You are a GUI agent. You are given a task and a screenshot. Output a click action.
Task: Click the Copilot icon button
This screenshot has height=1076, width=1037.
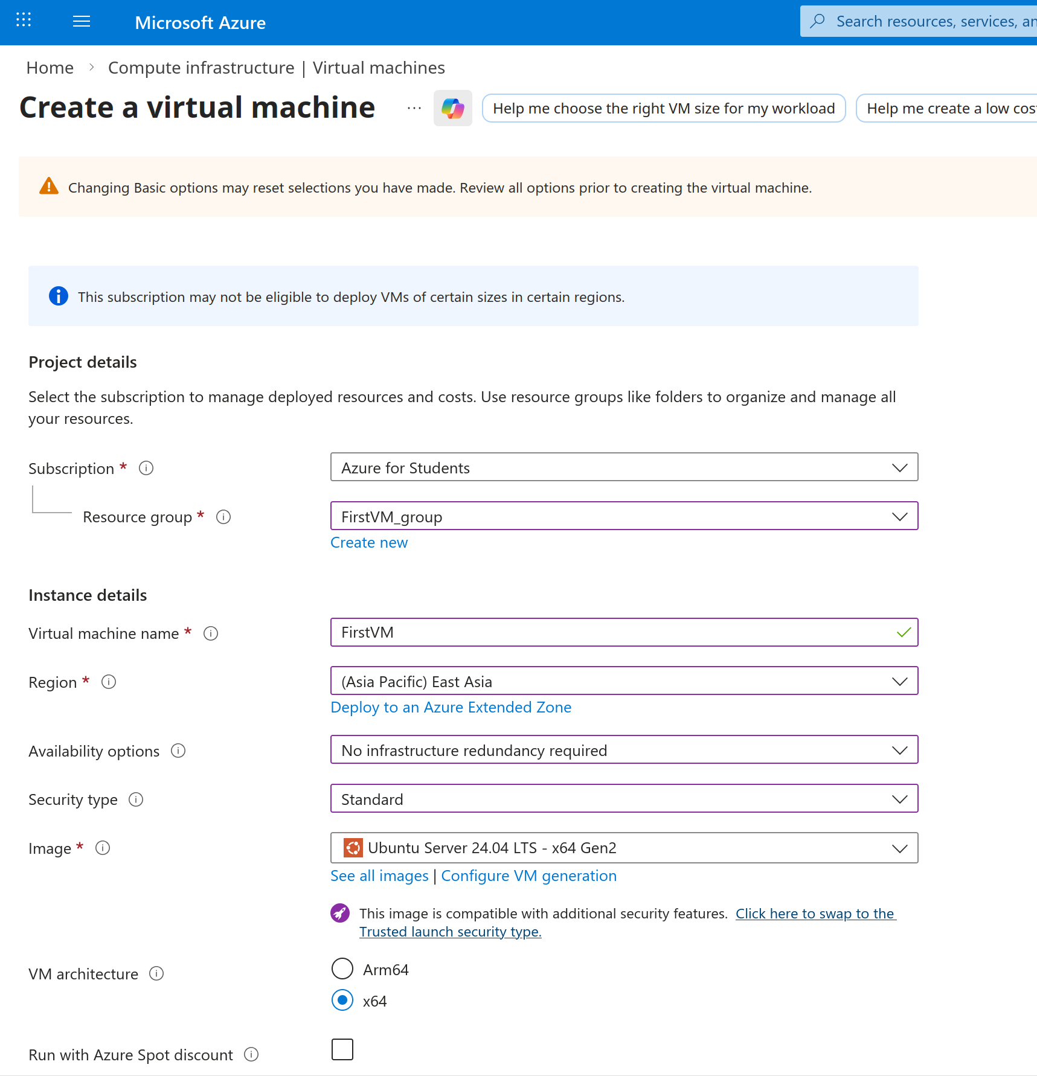pos(453,108)
